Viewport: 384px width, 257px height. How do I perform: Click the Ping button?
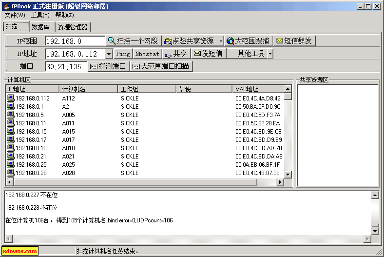point(123,54)
